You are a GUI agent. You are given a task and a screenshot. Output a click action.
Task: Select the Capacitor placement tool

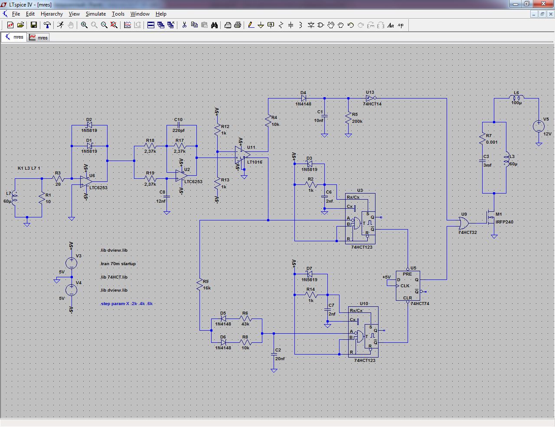point(291,25)
